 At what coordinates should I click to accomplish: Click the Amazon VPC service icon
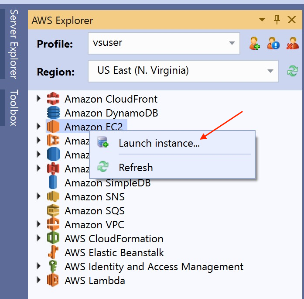(53, 224)
